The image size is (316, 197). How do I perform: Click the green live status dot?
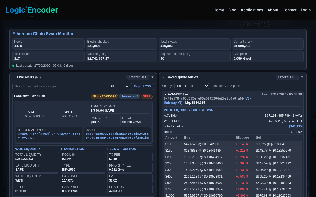pos(13,66)
